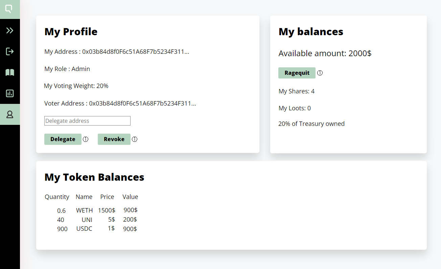This screenshot has width=441, height=269.
Task: Click the Voter Address value text
Action: click(142, 103)
